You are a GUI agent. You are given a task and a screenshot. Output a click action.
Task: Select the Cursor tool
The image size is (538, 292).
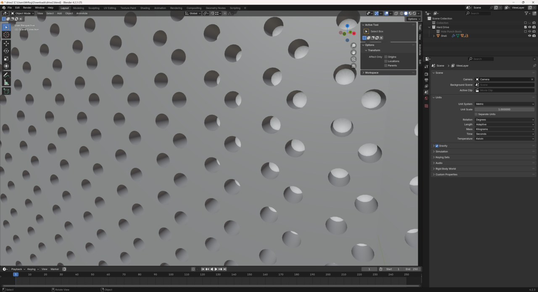(x=6, y=35)
